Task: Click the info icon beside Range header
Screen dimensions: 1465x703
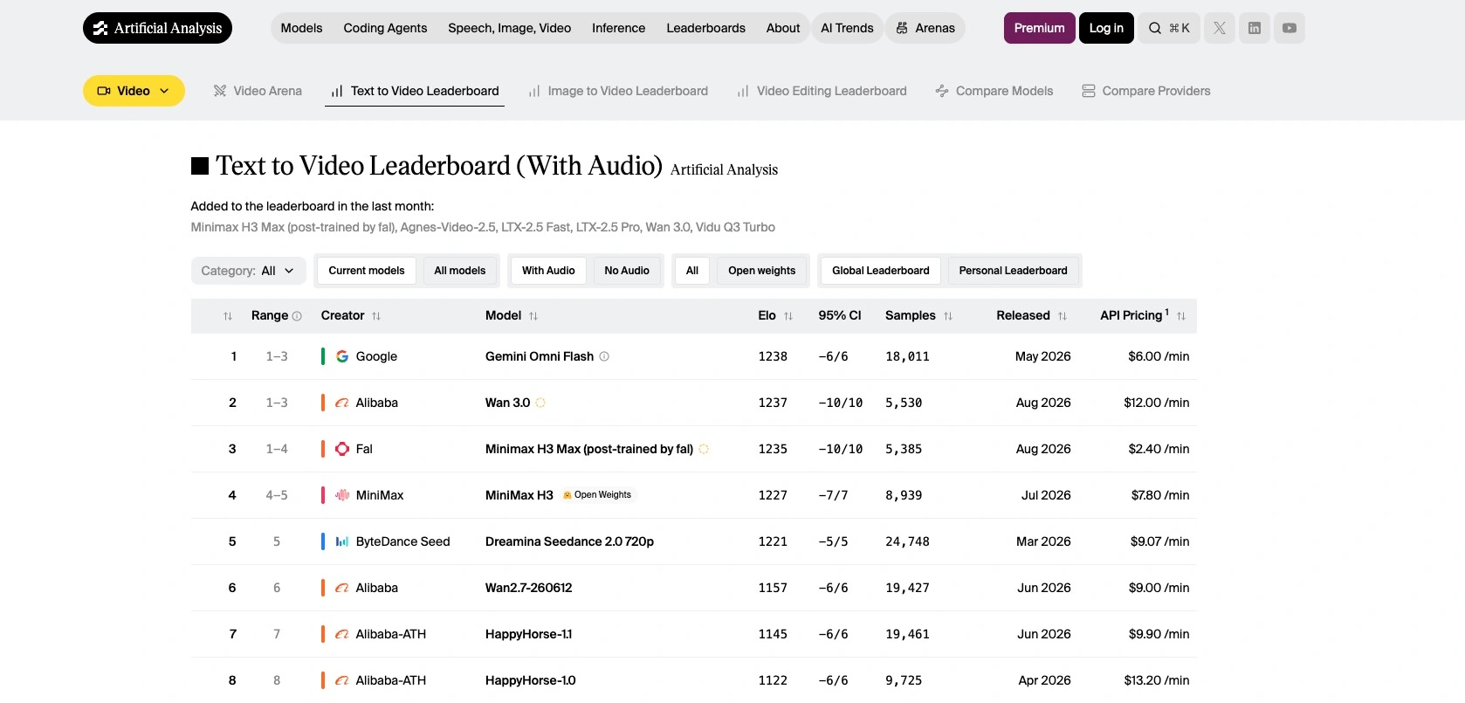Action: (x=297, y=316)
